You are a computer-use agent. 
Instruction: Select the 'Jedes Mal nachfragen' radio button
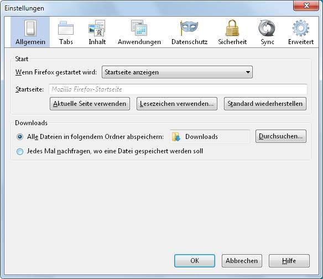point(20,152)
